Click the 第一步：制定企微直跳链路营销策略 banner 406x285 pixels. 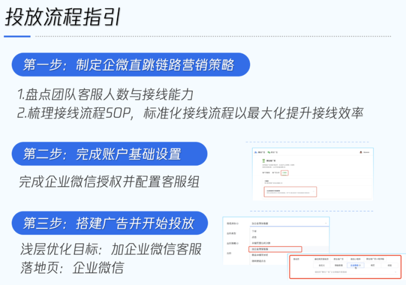tap(131, 65)
